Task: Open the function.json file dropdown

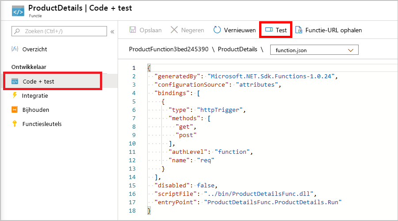Action: tap(314, 50)
